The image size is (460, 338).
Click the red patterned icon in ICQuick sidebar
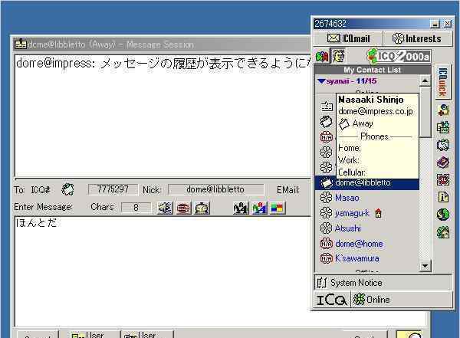(x=443, y=179)
